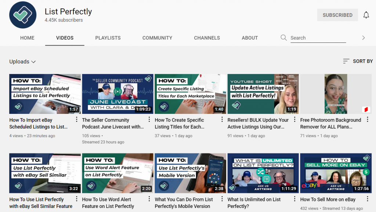Open the About tab
The height and width of the screenshot is (212, 376).
[250, 38]
